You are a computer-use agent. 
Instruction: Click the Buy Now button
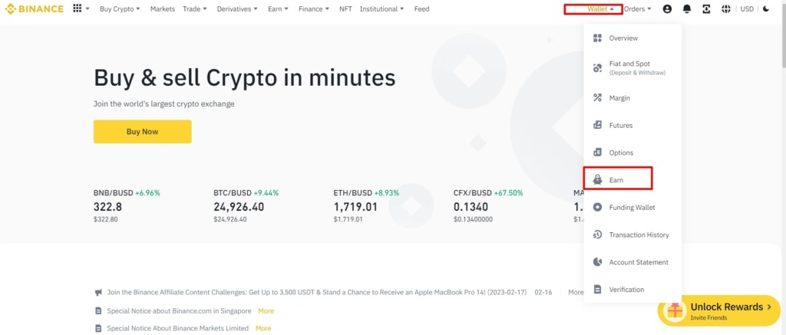tap(142, 131)
